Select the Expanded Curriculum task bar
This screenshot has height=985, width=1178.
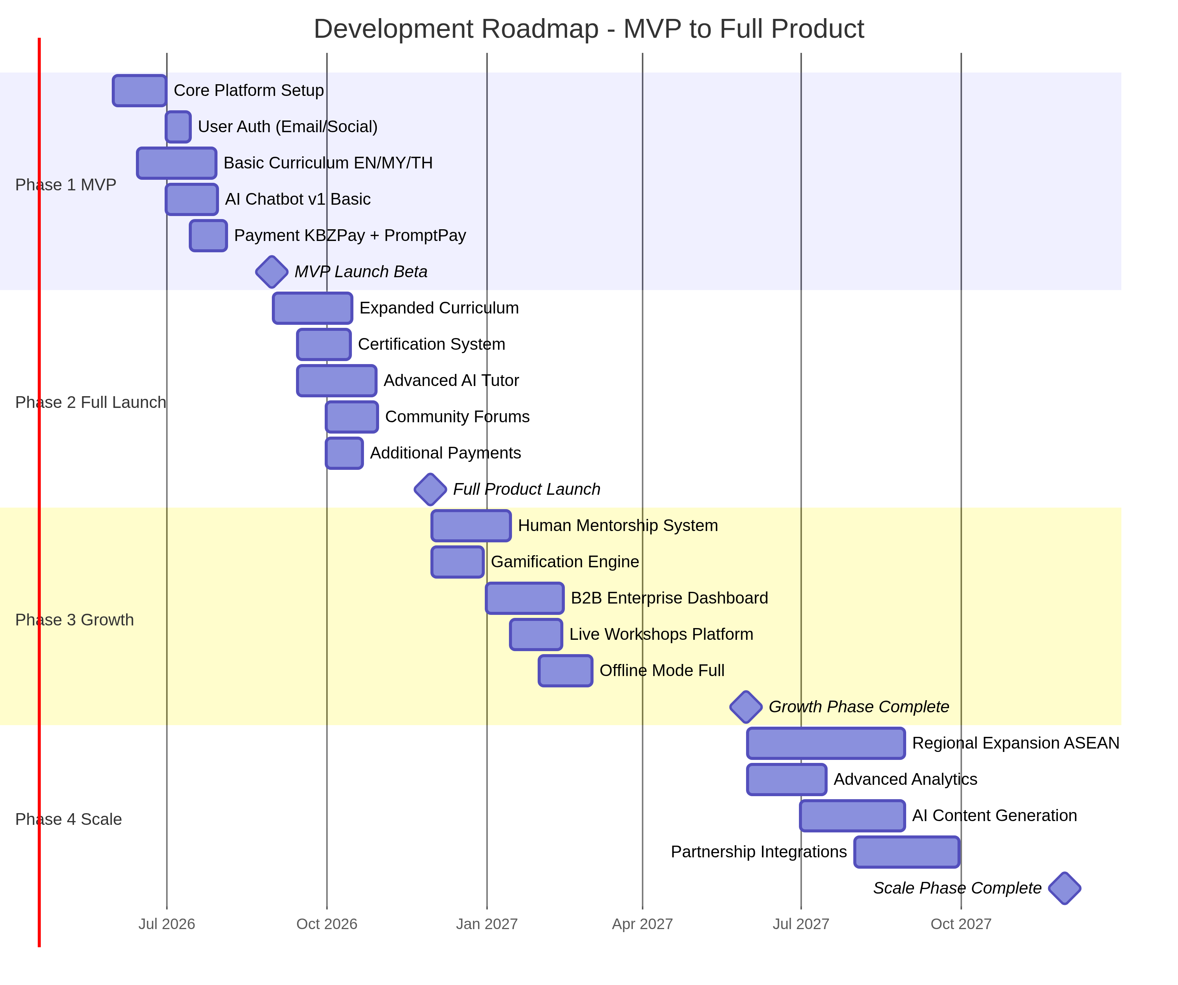pos(312,307)
